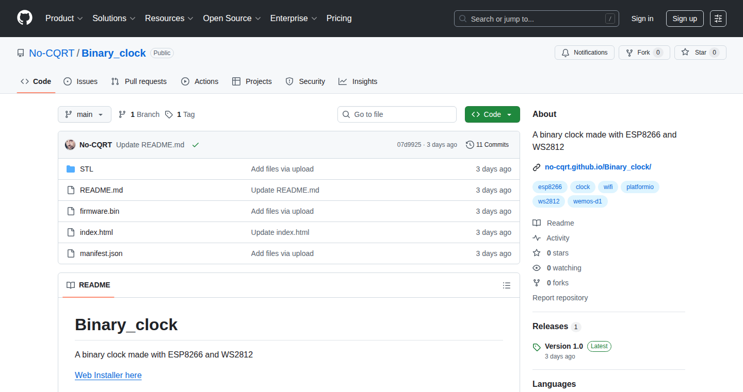Click the green commit status checkmark
The height and width of the screenshot is (392, 743).
tap(196, 145)
